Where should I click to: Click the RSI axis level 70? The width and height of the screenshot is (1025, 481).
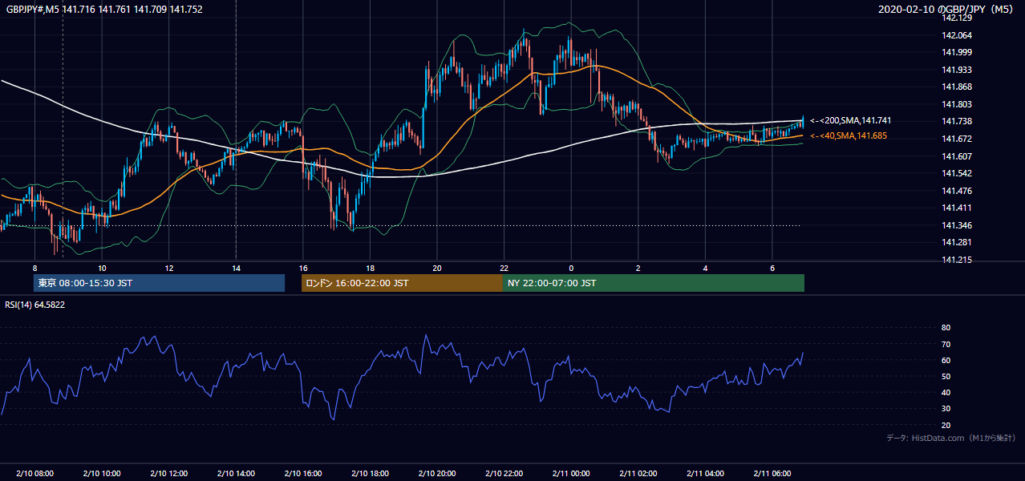click(x=946, y=344)
